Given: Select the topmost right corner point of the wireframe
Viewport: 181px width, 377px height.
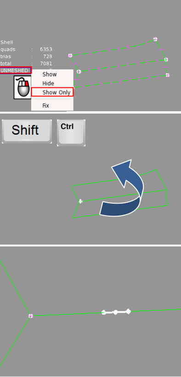Looking at the screenshot, I should pos(155,39).
